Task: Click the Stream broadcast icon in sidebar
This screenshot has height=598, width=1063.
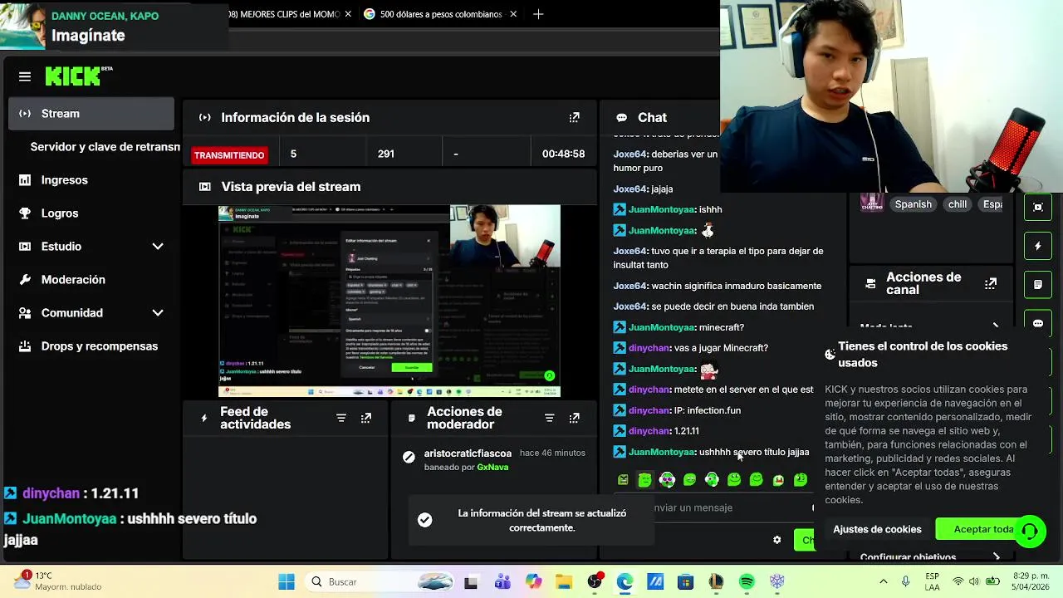Action: pos(25,114)
